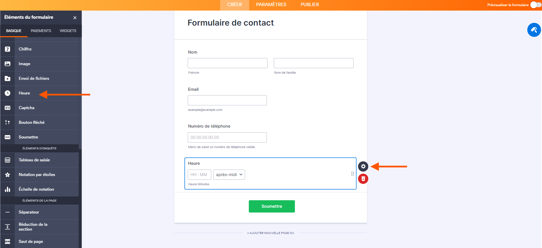Add the Envoi de fichiers element
This screenshot has width=542, height=248.
(40, 78)
